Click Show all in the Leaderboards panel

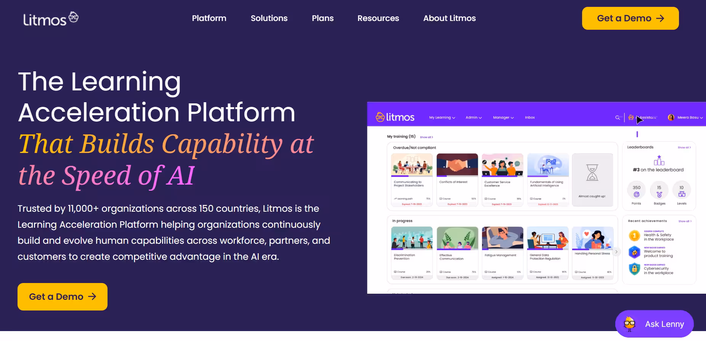tap(684, 148)
